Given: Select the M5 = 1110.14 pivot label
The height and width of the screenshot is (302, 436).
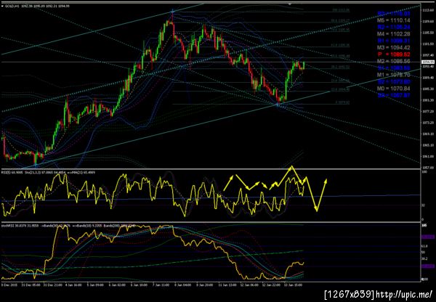Looking at the screenshot, I should point(393,20).
